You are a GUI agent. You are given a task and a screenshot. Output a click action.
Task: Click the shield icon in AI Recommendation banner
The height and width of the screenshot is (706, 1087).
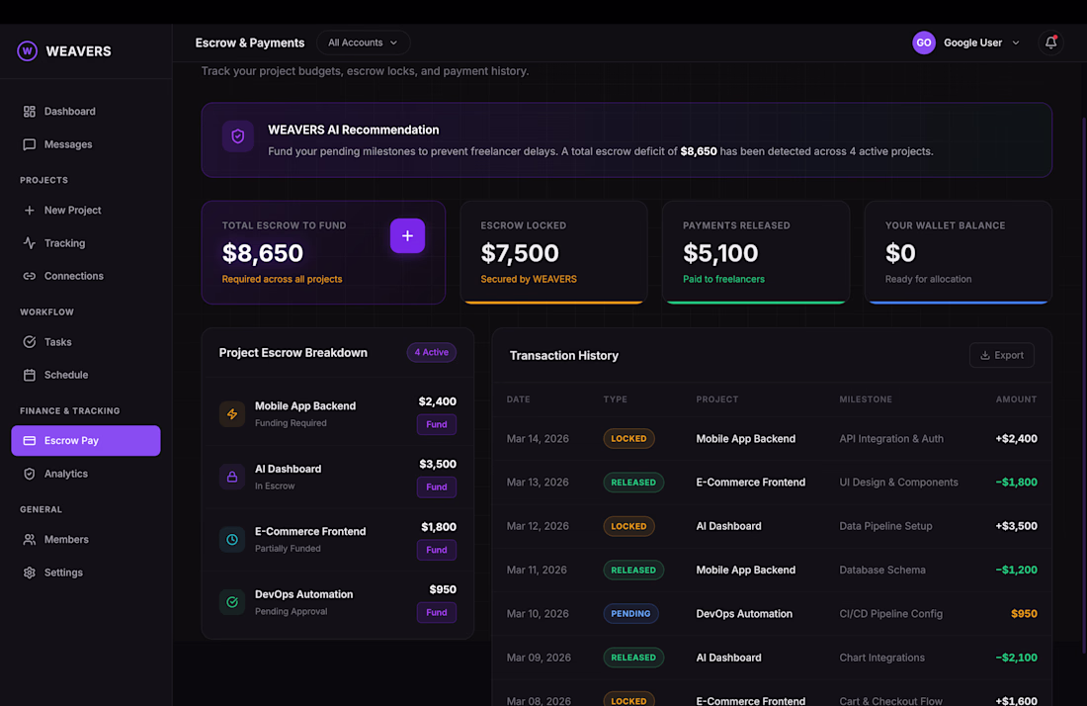click(x=238, y=135)
